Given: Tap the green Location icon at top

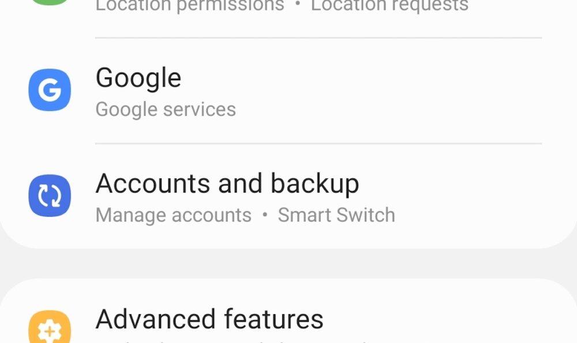Looking at the screenshot, I should point(50,2).
